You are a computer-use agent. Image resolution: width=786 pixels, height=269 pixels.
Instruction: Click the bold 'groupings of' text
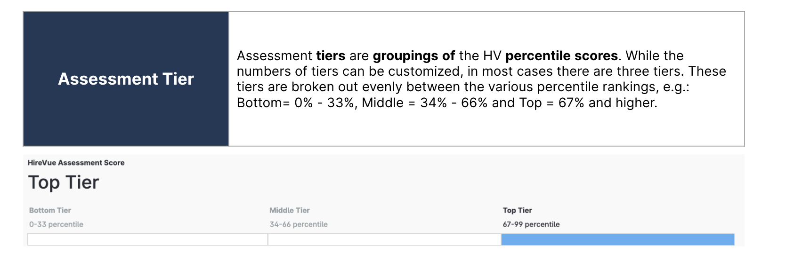413,56
